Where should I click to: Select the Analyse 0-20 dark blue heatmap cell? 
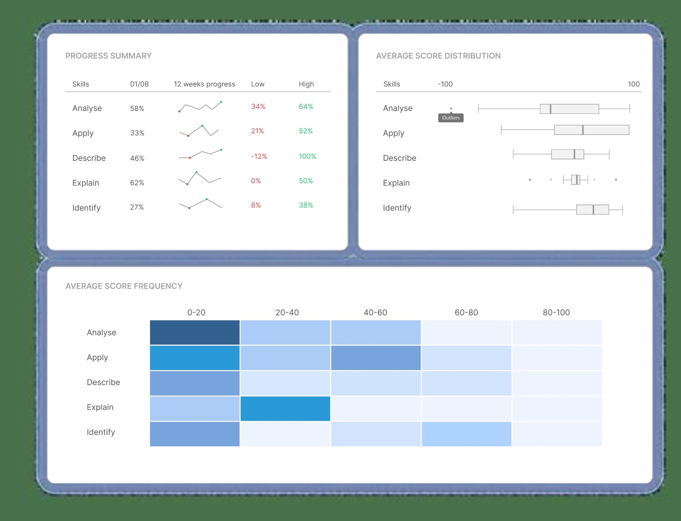(195, 332)
